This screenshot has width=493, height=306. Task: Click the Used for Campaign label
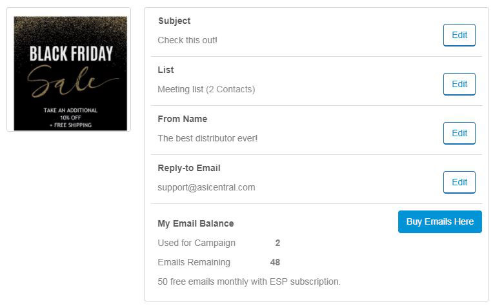(x=197, y=243)
